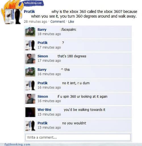Click Pratik's avatar beside the "?" comment

coord(30,45)
